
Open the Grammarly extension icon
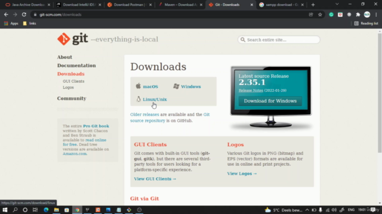(331, 14)
